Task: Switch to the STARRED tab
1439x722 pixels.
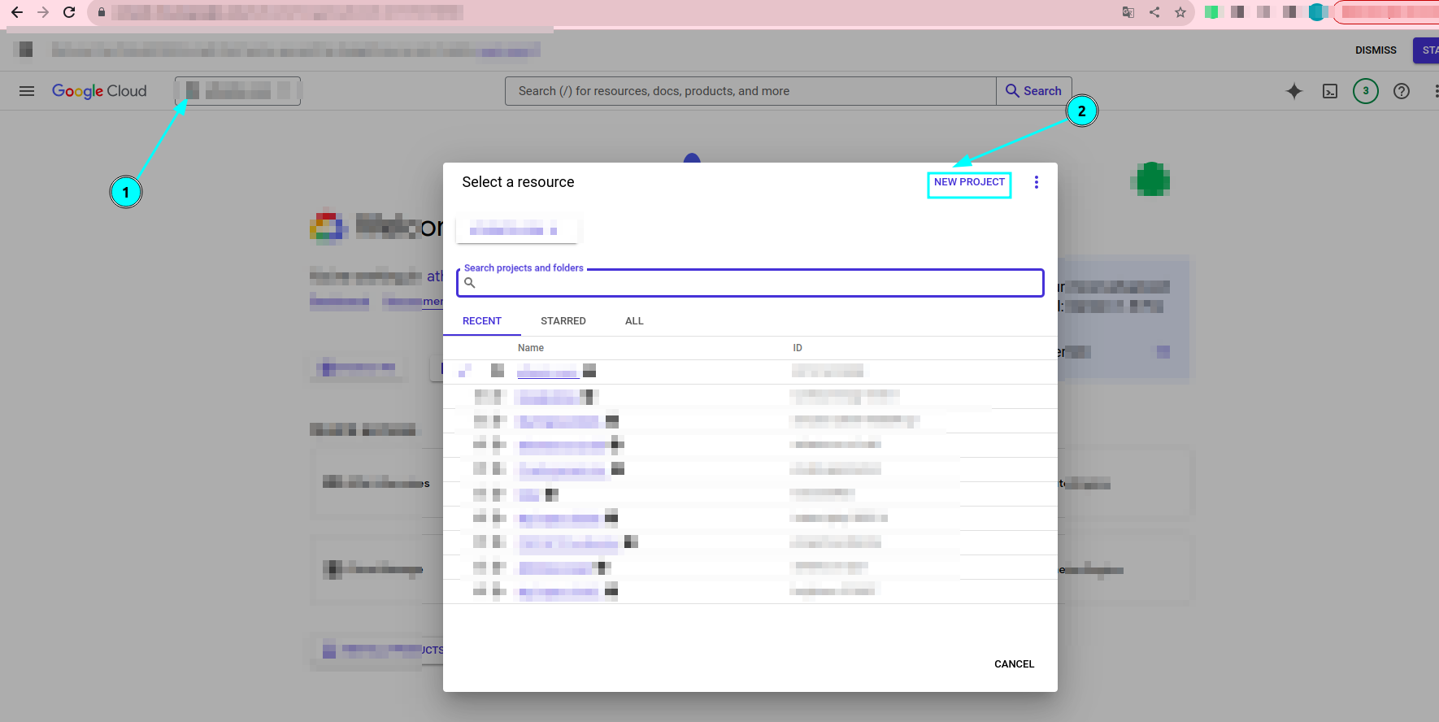Action: pyautogui.click(x=563, y=321)
